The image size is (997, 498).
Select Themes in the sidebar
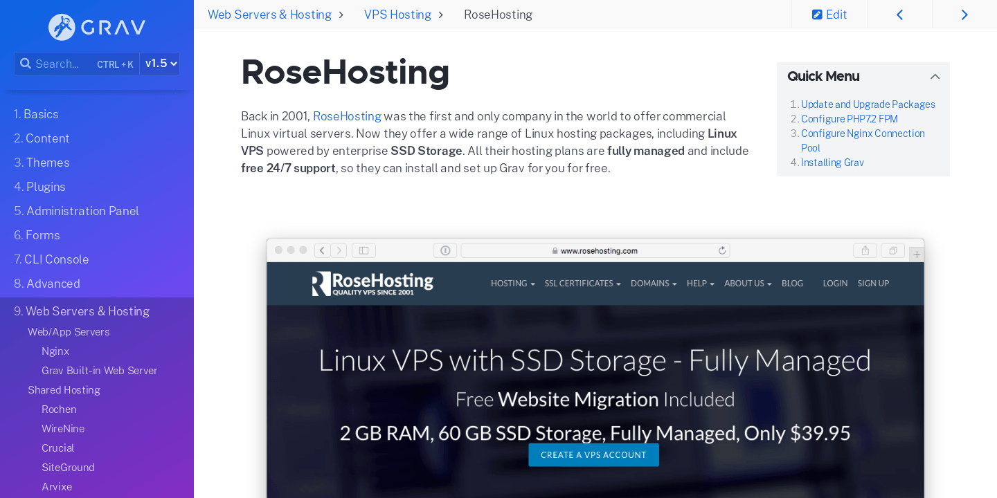point(42,162)
